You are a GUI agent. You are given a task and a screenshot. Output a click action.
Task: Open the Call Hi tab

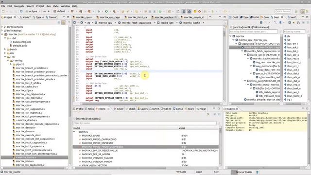point(166,109)
